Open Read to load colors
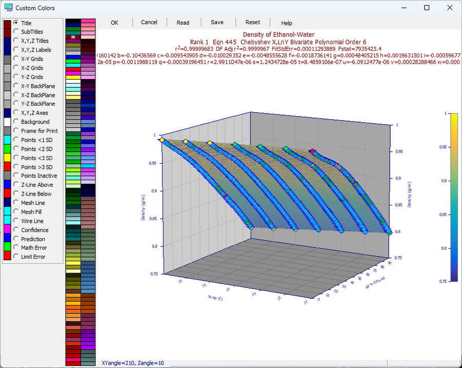 [183, 23]
